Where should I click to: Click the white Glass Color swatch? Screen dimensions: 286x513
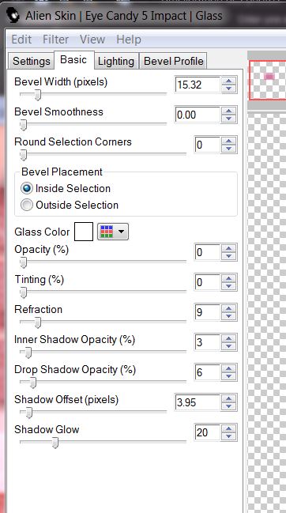click(x=84, y=232)
